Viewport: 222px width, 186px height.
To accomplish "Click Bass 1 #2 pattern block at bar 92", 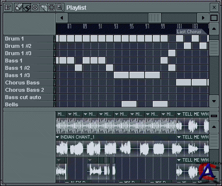I will (110, 68).
